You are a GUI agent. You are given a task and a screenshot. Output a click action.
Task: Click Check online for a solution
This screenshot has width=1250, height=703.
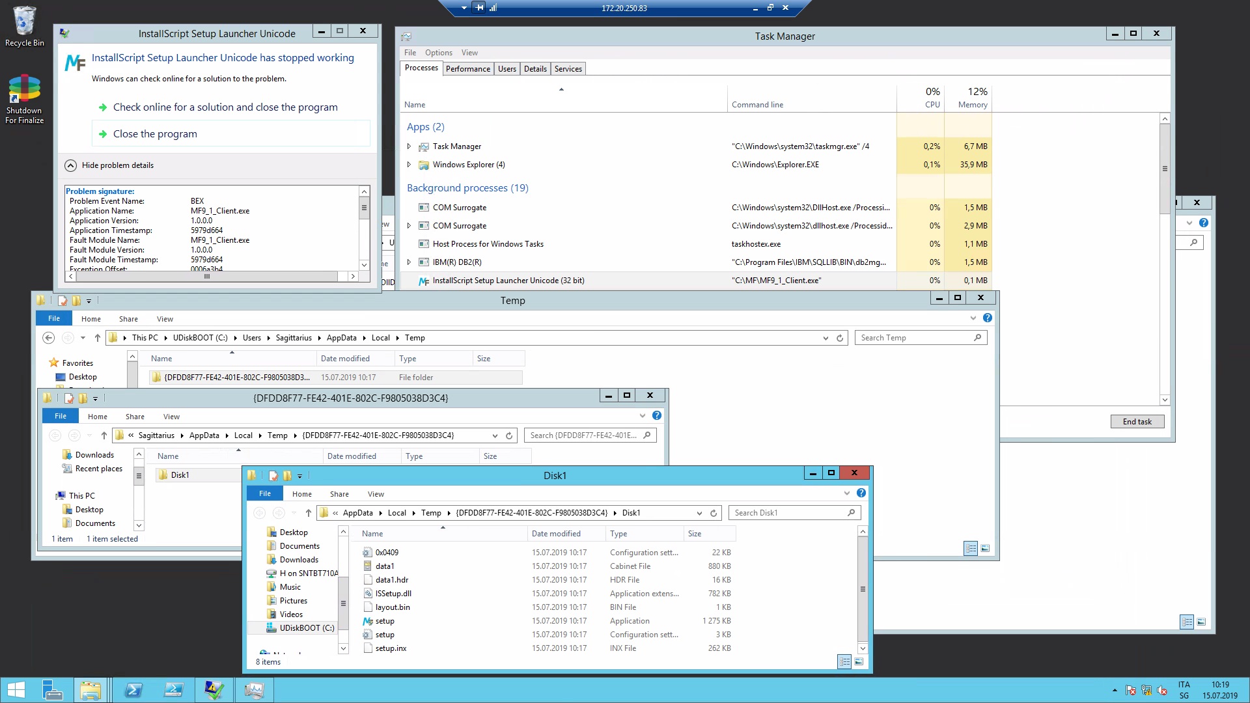click(225, 107)
